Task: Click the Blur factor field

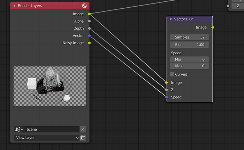Action: (190, 45)
